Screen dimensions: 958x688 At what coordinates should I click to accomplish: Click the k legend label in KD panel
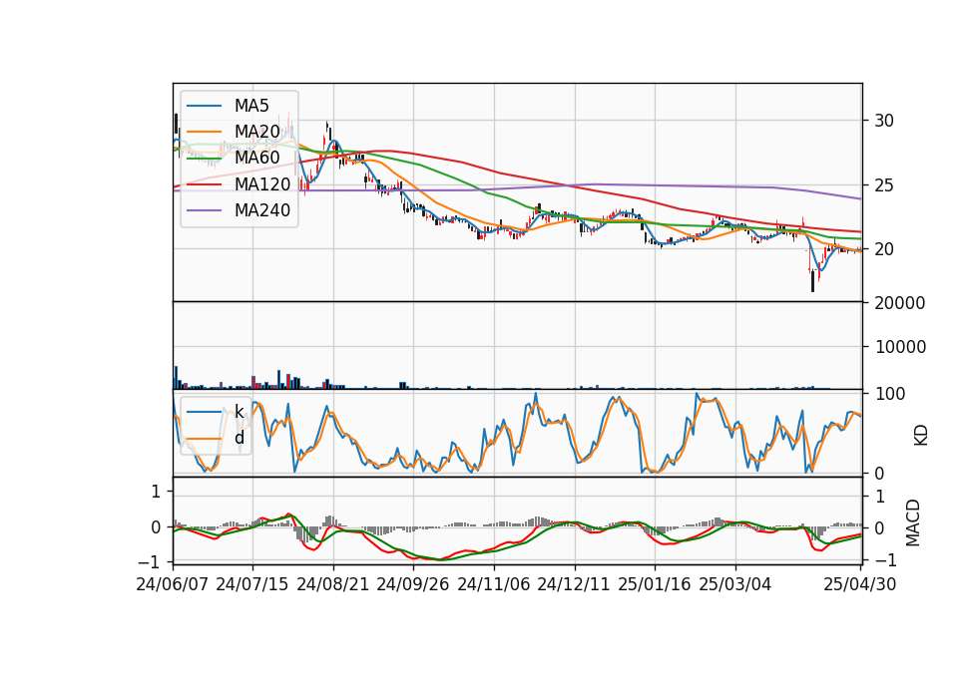coord(239,412)
